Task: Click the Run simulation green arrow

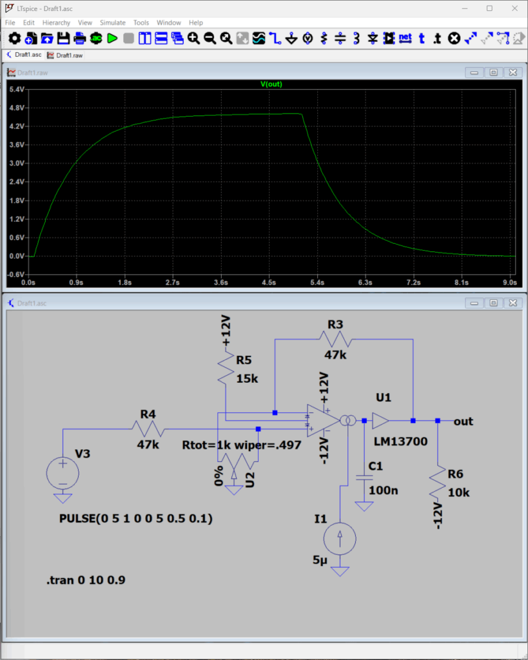Action: click(112, 39)
